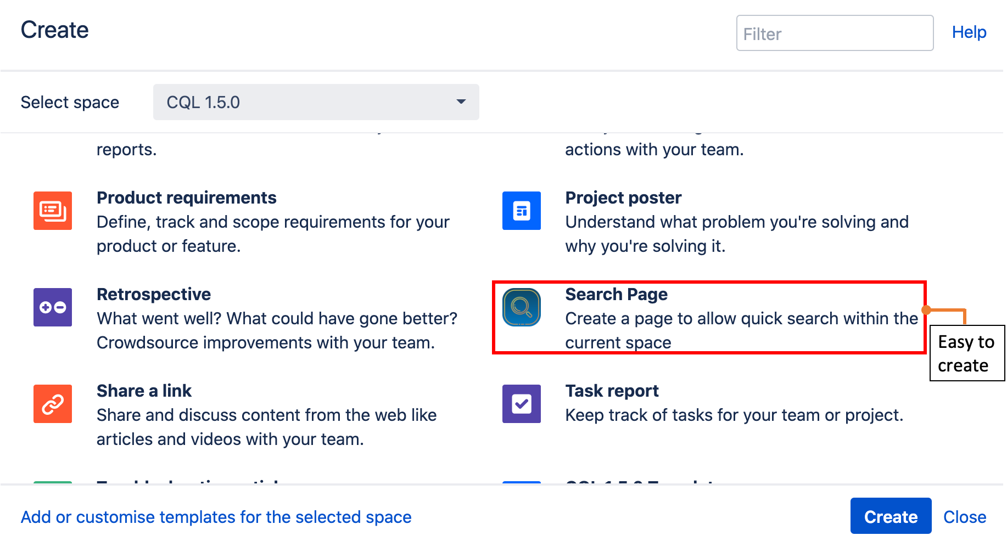Viewport: 1007px width, 541px height.
Task: Click the dropdown arrow next to CQL 1.5.0
Action: click(x=461, y=102)
